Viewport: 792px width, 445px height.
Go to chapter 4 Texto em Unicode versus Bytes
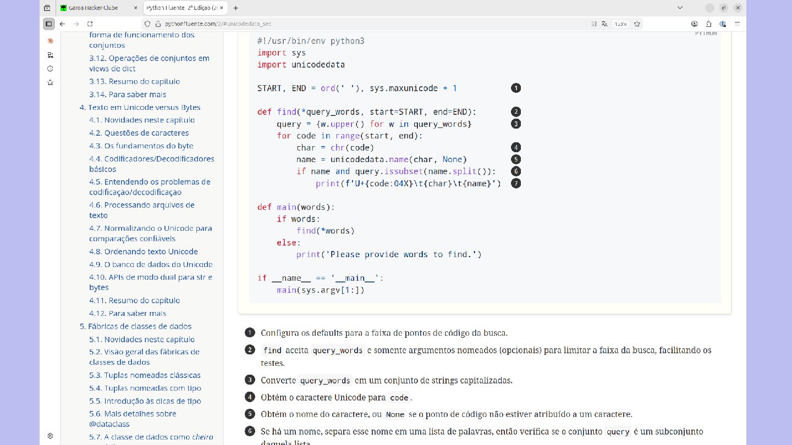point(140,107)
